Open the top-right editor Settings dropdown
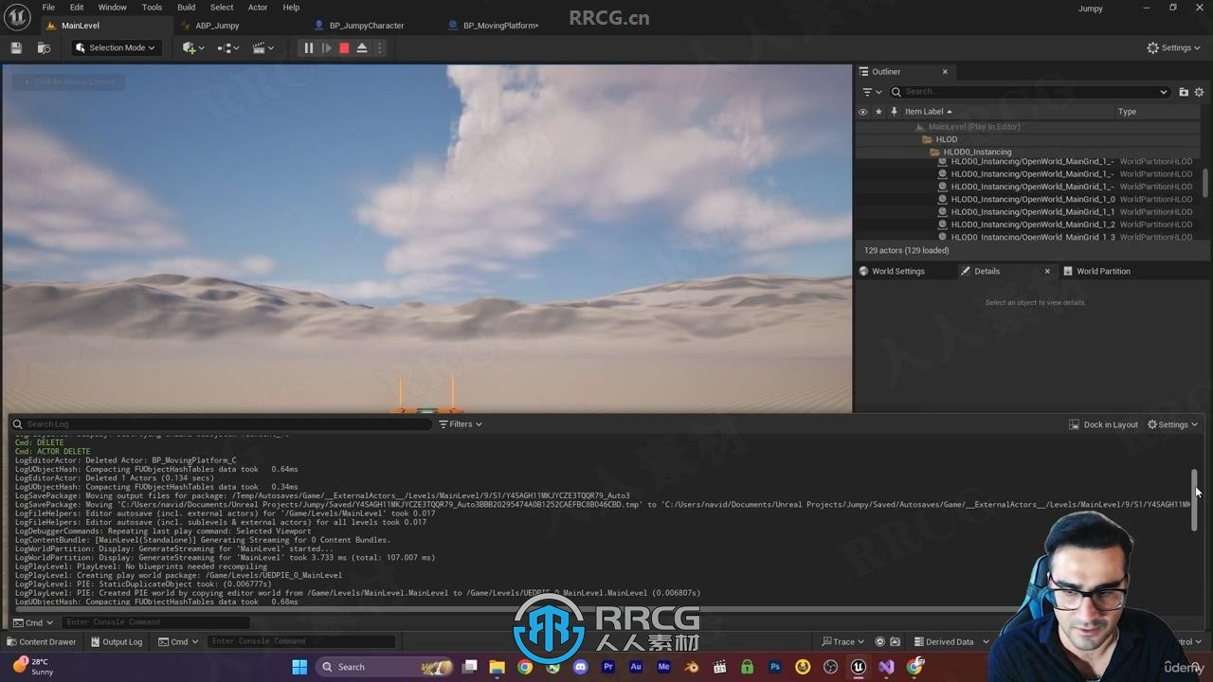Viewport: 1213px width, 682px height. pos(1173,47)
